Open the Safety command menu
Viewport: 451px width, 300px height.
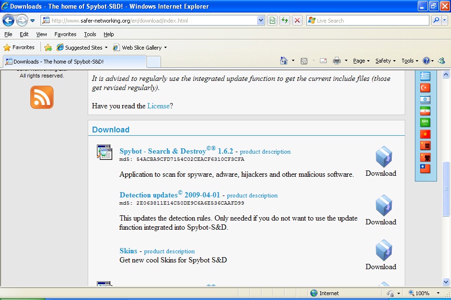(385, 61)
